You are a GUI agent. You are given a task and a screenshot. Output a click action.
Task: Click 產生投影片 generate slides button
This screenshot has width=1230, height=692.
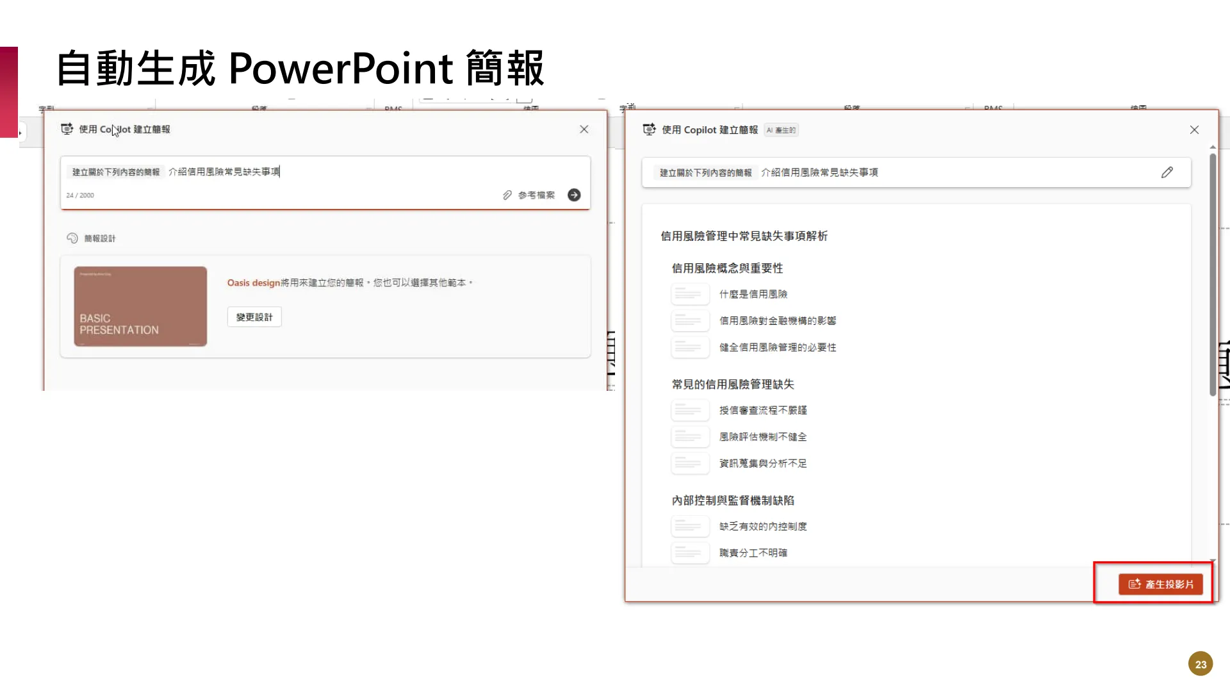1161,584
